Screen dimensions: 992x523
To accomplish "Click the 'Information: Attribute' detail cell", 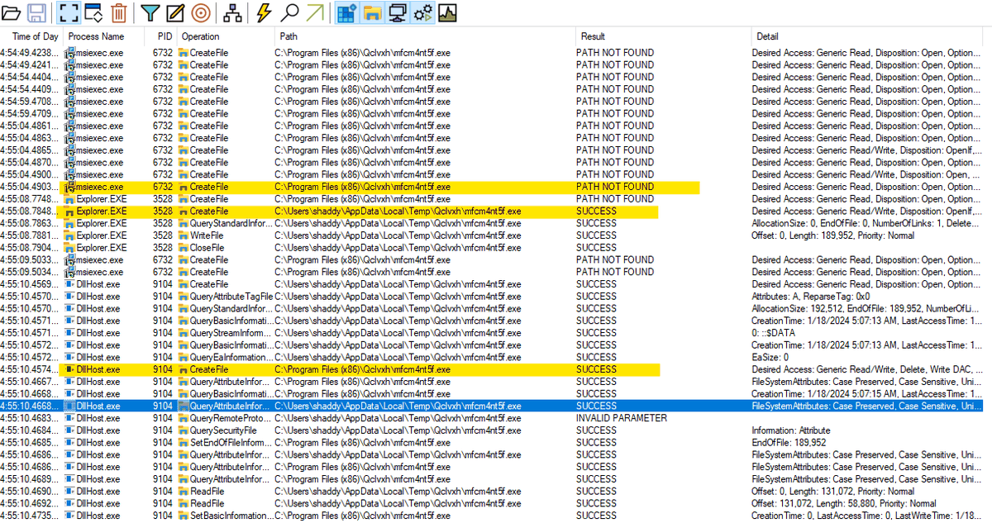I will coord(792,430).
